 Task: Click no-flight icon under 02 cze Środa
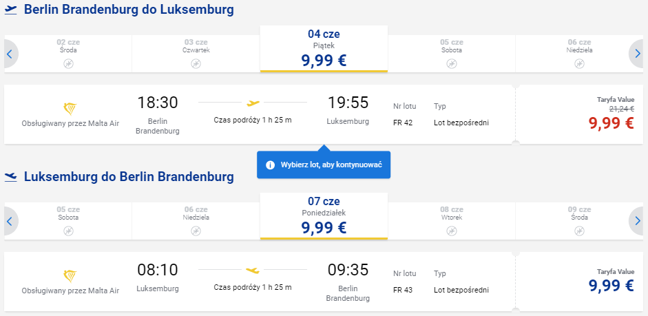coord(68,63)
